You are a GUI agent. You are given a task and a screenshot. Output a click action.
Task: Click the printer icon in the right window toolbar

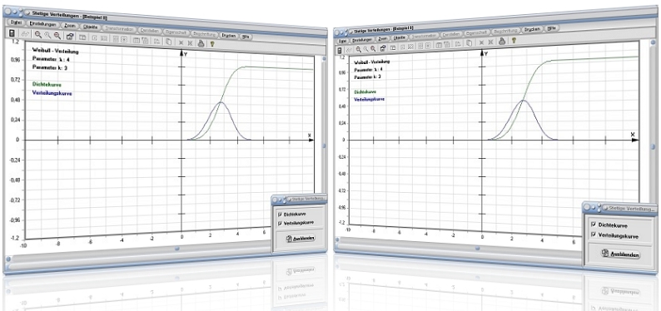pos(502,42)
